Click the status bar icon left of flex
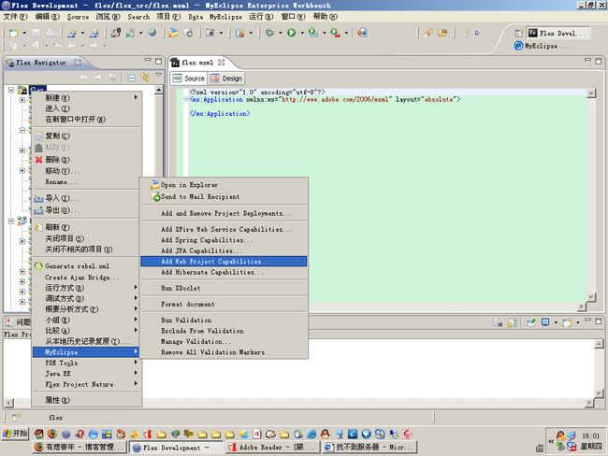 [x=16, y=418]
